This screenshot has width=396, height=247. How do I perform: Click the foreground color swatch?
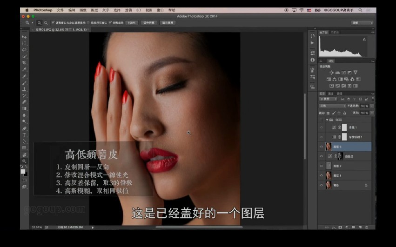(x=23, y=172)
